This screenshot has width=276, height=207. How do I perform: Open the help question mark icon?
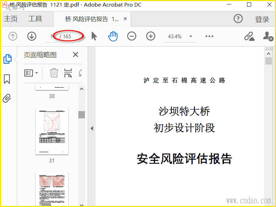tap(238, 19)
